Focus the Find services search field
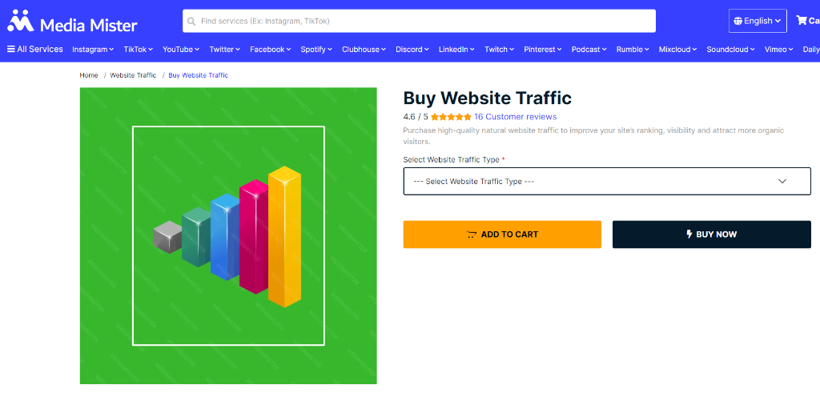 (424, 21)
